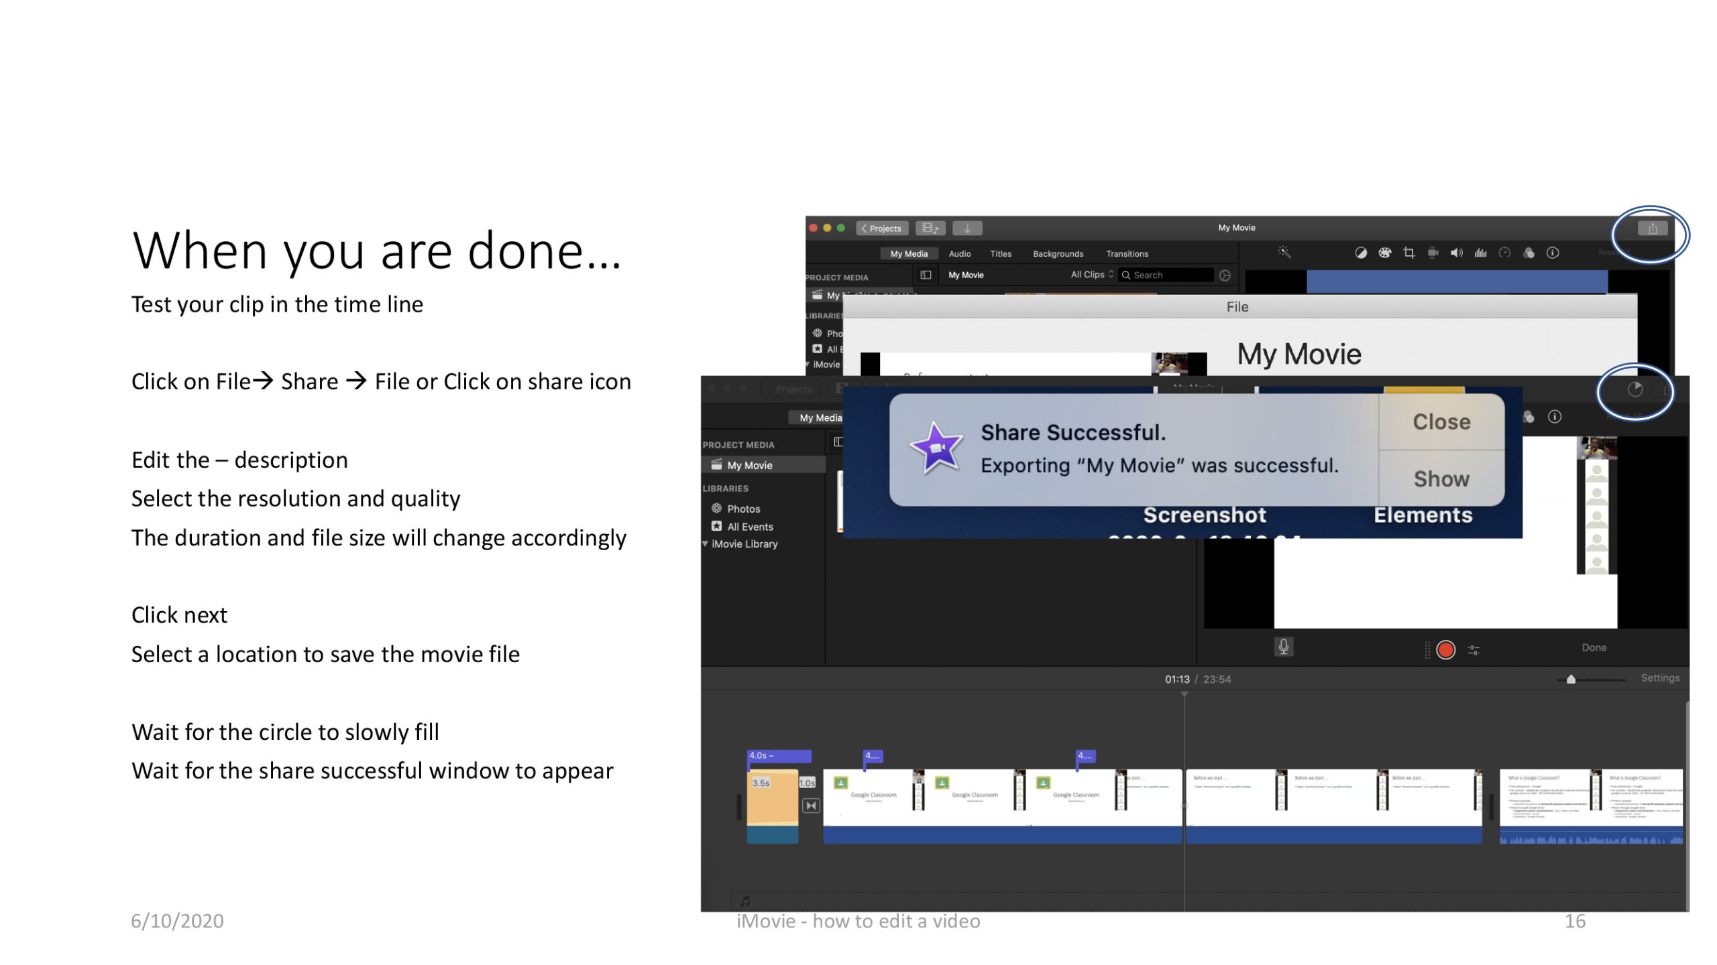Open the browser settings gear menu
The width and height of the screenshot is (1717, 965).
pyautogui.click(x=1225, y=275)
